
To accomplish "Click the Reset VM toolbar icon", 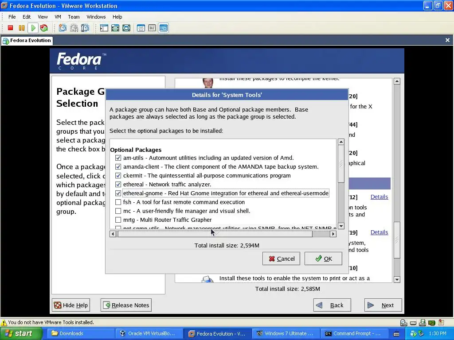I will click(x=44, y=28).
